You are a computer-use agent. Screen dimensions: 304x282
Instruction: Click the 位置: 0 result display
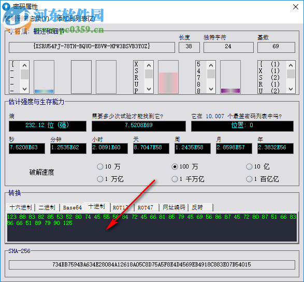coord(242,126)
